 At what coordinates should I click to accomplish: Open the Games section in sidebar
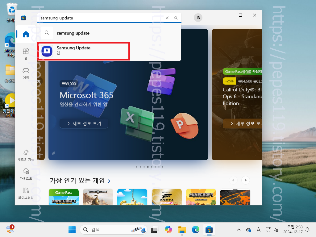click(26, 73)
